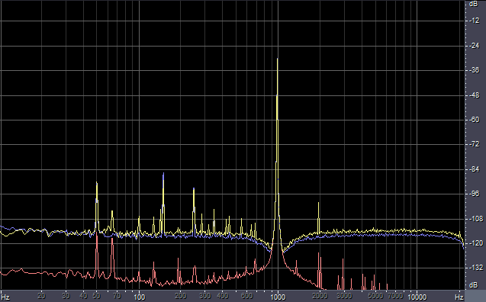
Task: Click the -12 dB scale label
Action: [475, 21]
